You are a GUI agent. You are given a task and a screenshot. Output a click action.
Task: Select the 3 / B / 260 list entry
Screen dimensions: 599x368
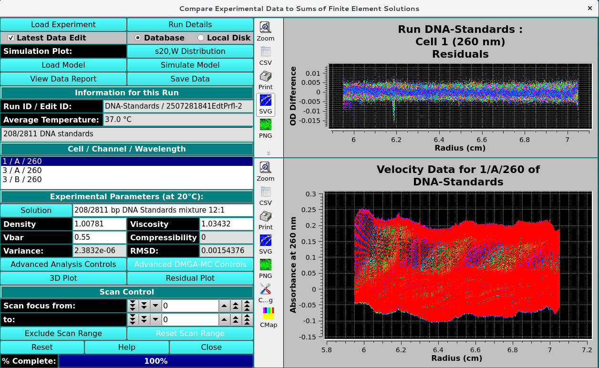(22, 179)
